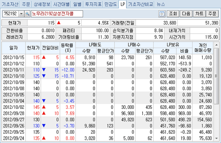This screenshot has width=221, height=143.
Task: Open the stock code dropdown arrow
Action: tap(21, 14)
